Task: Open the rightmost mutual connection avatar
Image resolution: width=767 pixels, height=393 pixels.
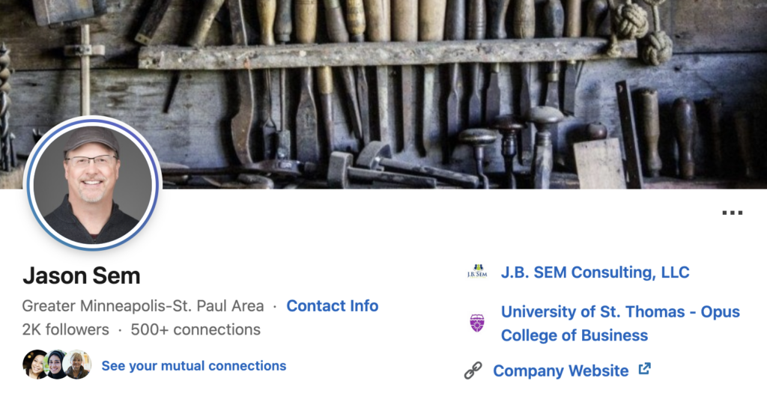Action: click(x=77, y=365)
